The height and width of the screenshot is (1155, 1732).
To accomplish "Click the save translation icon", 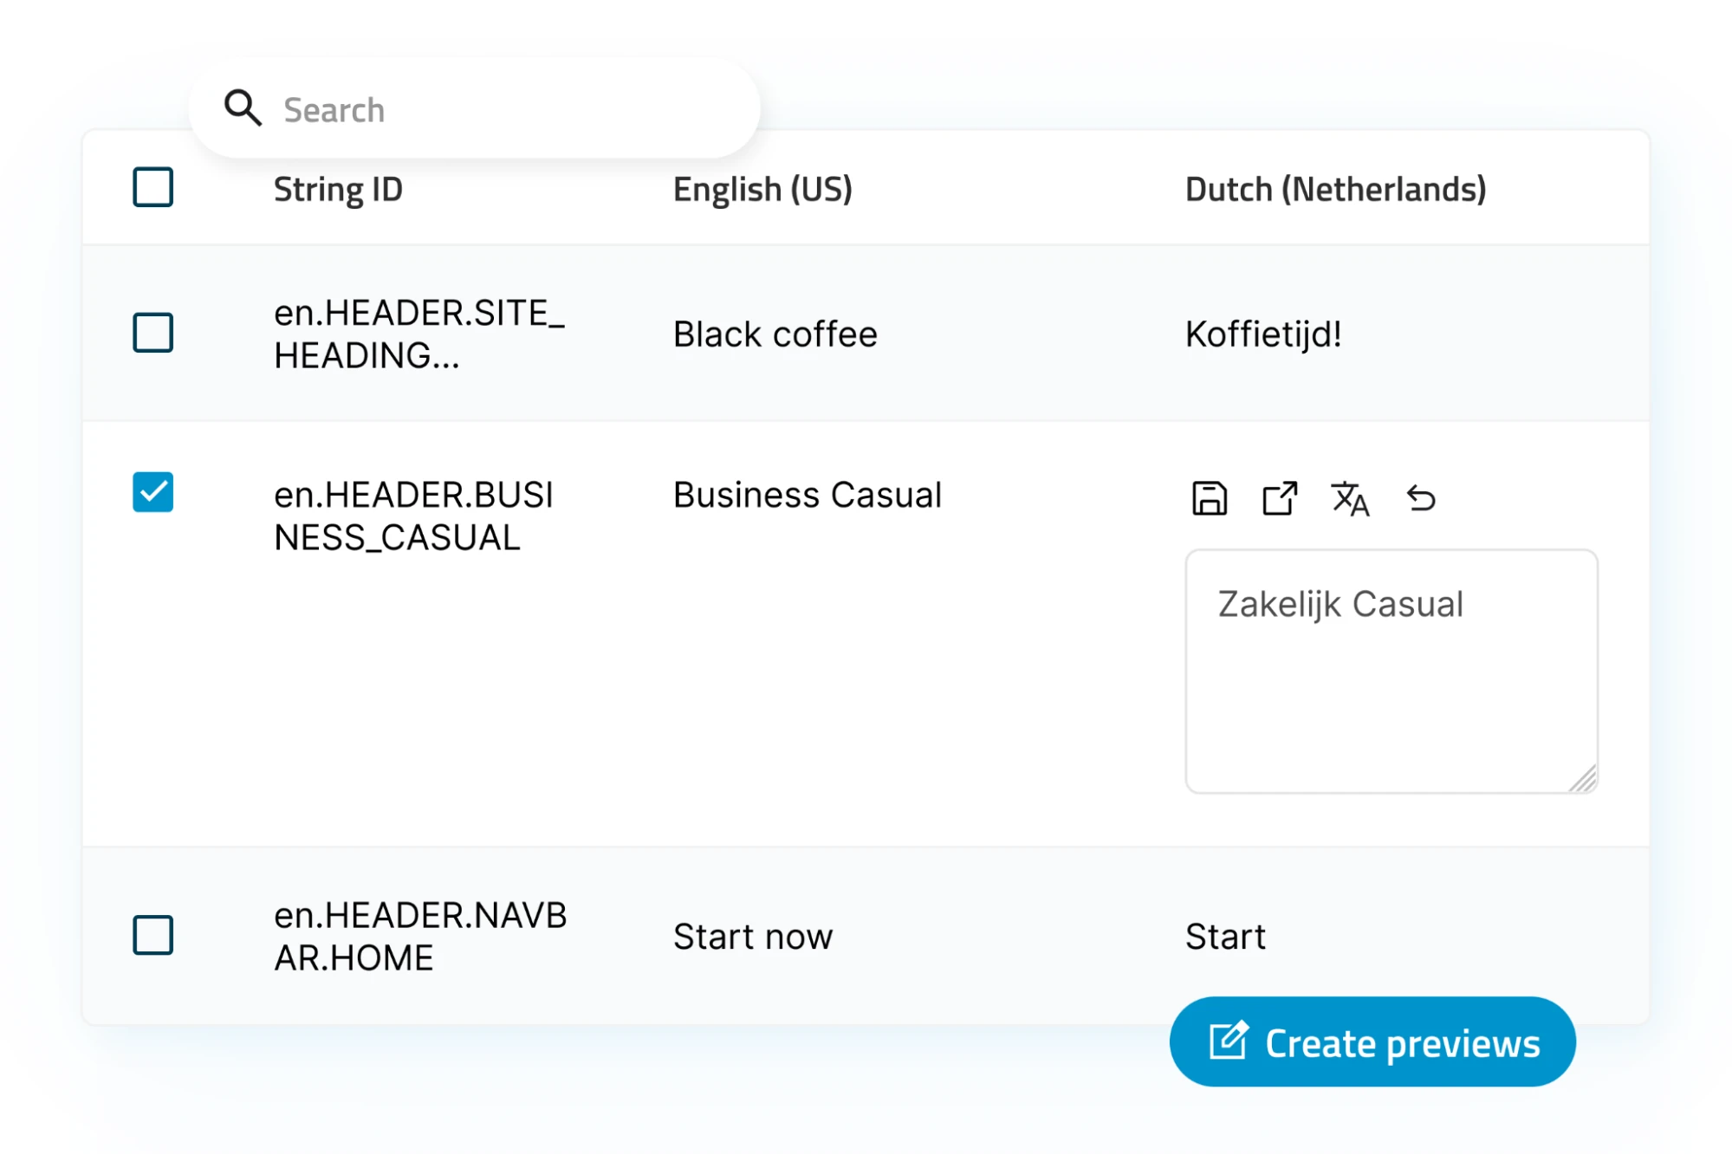I will pyautogui.click(x=1209, y=498).
